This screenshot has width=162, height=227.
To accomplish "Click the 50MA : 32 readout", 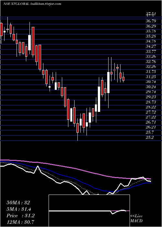I will [18, 203].
